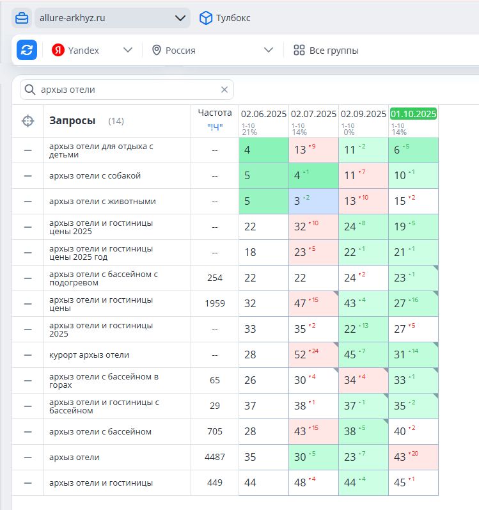Click the all groups grid icon

click(299, 50)
